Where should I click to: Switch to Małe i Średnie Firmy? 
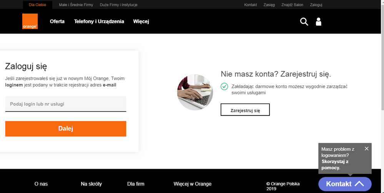click(76, 5)
